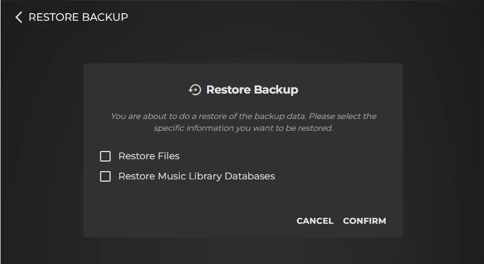Enable the Restore Files checkbox
Viewport: 484px width, 264px height.
(x=105, y=156)
